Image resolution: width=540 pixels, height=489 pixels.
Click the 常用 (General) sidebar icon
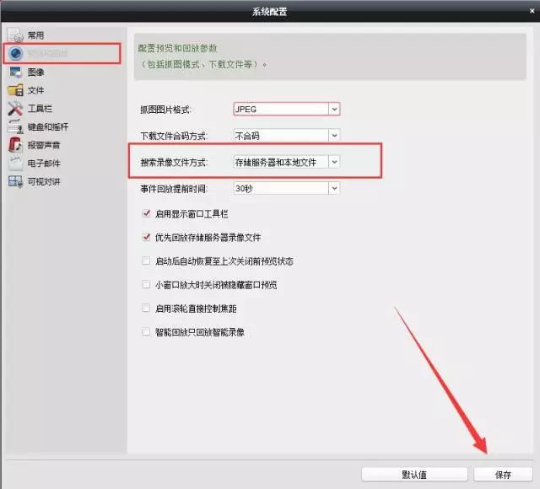[x=15, y=35]
